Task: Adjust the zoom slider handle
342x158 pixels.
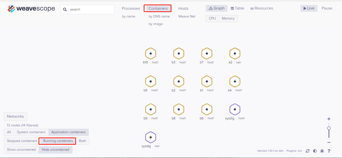Action: click(x=329, y=128)
